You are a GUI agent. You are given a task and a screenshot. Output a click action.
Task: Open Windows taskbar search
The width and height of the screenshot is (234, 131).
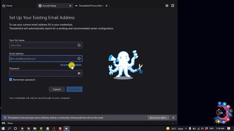(9, 128)
